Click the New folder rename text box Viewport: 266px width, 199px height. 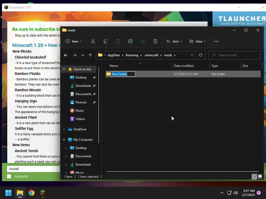123,74
